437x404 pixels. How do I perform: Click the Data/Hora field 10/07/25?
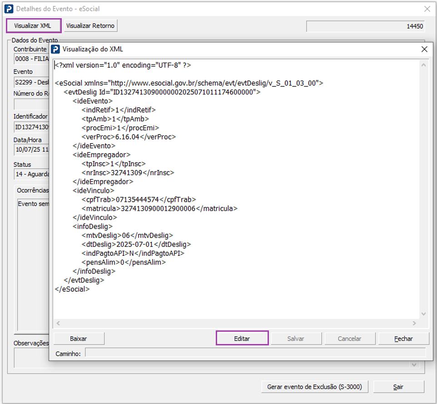[31, 150]
